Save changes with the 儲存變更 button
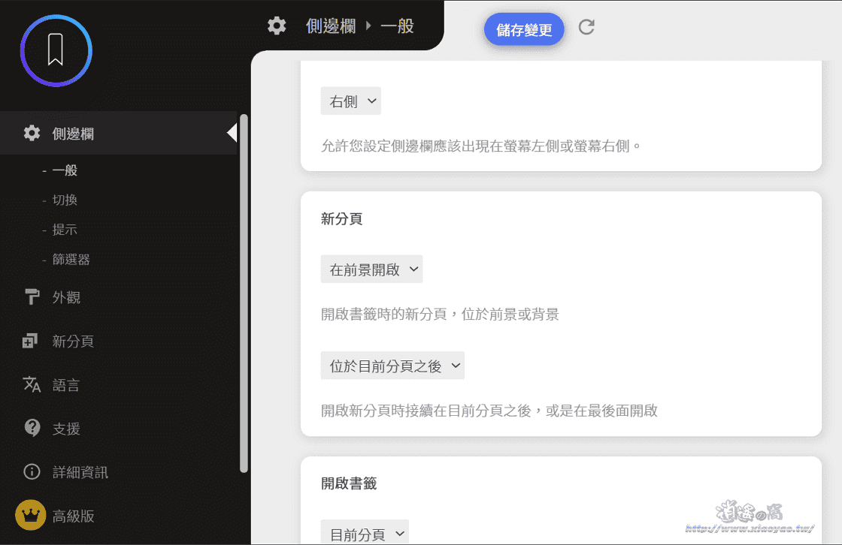Screen dimensions: 842x545 (524, 29)
